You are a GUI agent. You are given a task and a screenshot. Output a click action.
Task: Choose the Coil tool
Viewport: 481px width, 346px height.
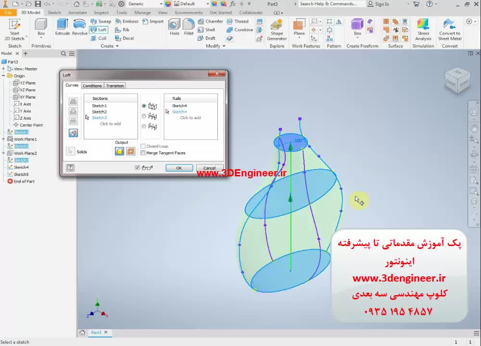(99, 38)
